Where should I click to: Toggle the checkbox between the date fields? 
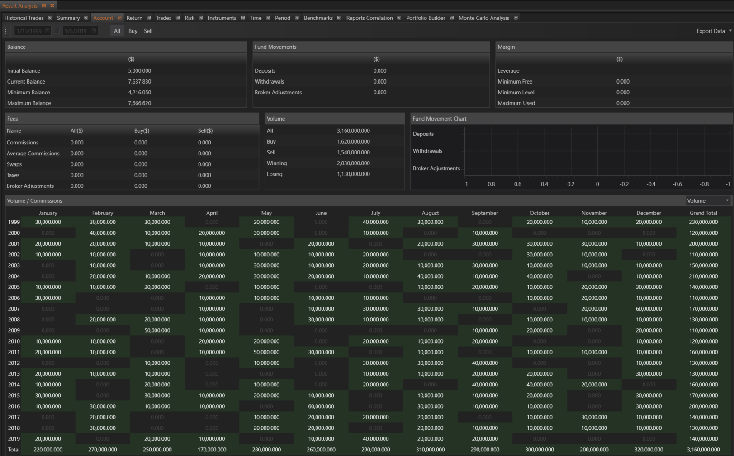tap(57, 31)
